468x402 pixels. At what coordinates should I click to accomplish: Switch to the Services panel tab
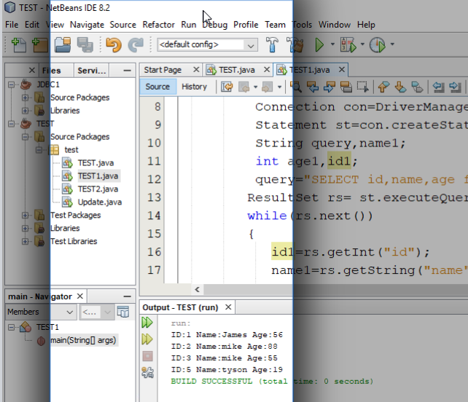click(91, 71)
